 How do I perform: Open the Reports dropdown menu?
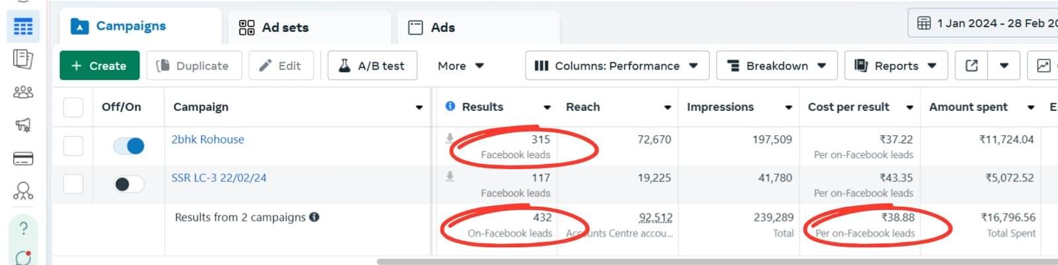(x=895, y=65)
